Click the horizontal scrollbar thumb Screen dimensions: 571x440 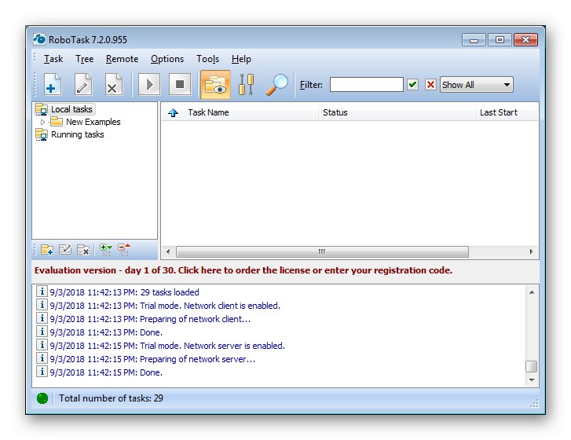point(322,251)
